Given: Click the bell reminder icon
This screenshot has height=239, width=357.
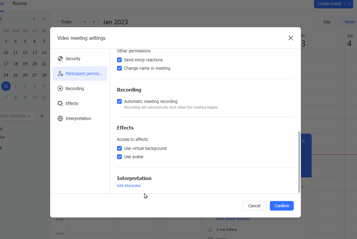Looking at the screenshot, I should pyautogui.click(x=210, y=230).
